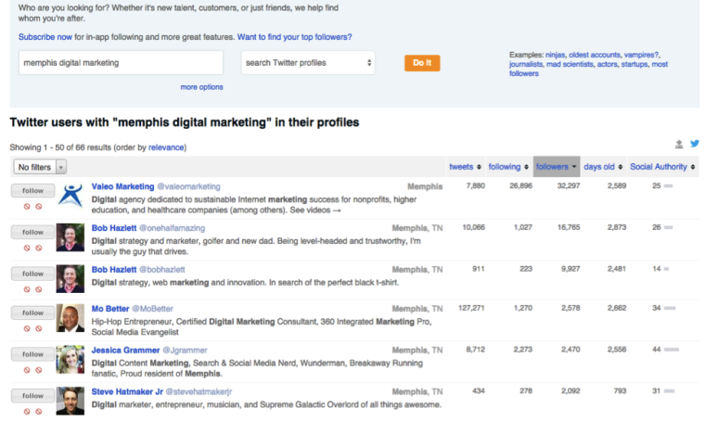Click the ninjas example link
Viewport: 705px width, 421px height.
(x=555, y=55)
